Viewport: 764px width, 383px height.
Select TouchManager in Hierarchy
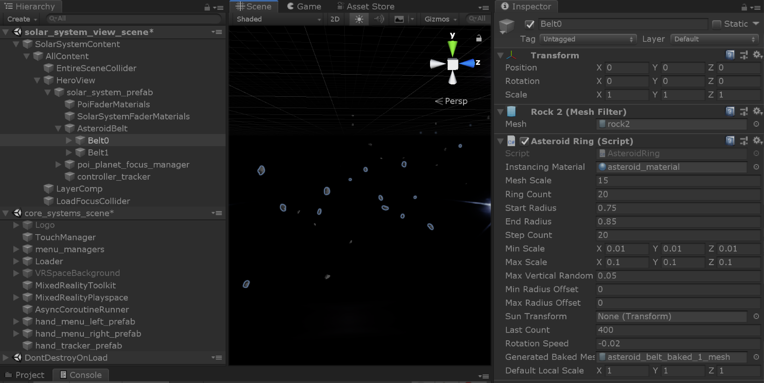point(65,237)
